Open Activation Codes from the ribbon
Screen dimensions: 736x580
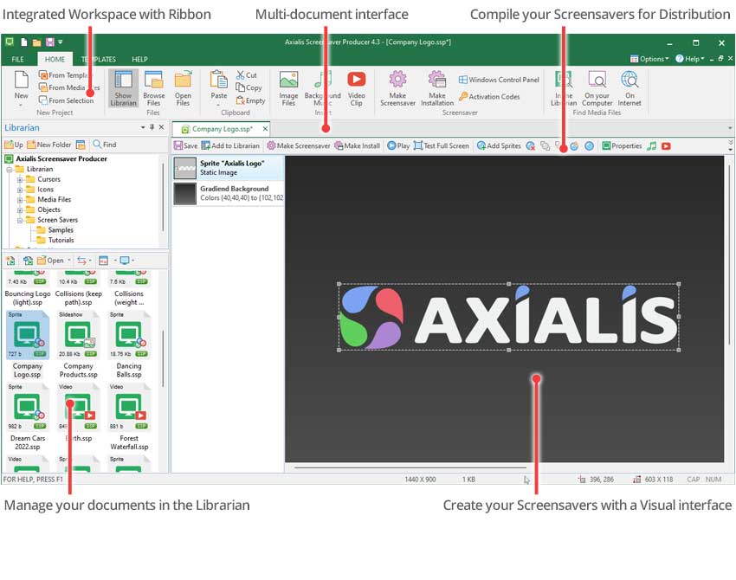coord(489,97)
